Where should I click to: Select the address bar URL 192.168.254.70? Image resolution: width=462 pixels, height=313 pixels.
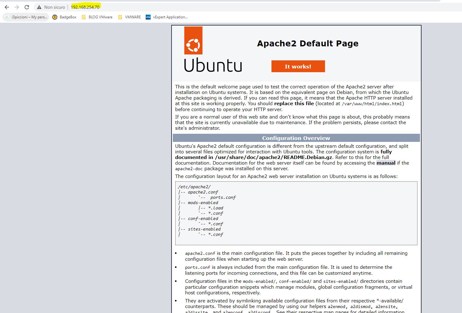coord(85,7)
